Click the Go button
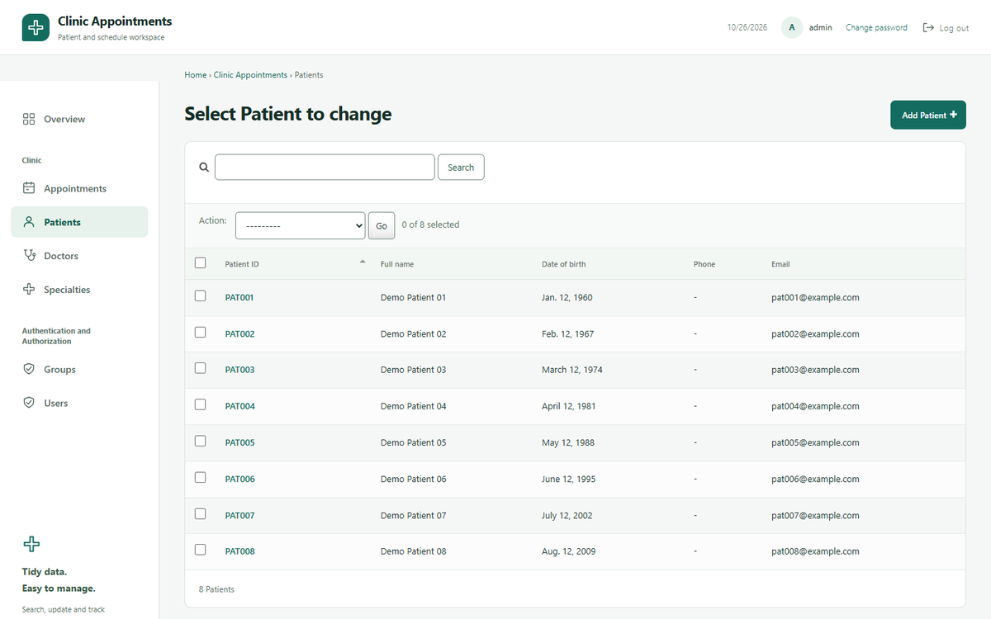This screenshot has height=619, width=991. (x=382, y=225)
